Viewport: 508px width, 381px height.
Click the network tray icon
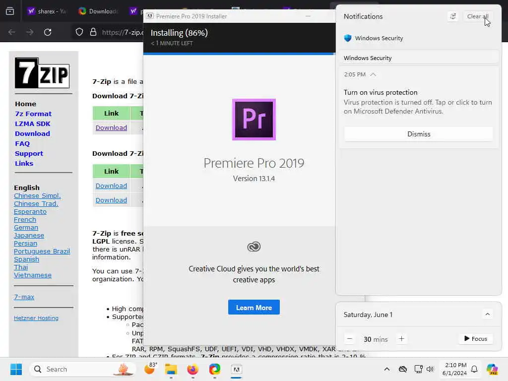coord(418,369)
